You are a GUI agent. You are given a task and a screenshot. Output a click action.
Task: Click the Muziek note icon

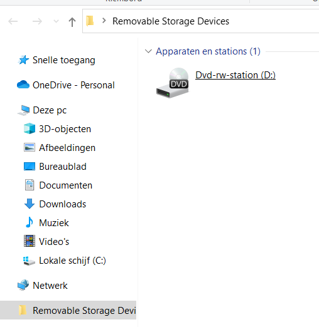pyautogui.click(x=30, y=222)
